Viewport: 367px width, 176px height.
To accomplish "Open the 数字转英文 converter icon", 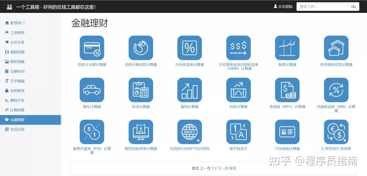I will (x=238, y=132).
